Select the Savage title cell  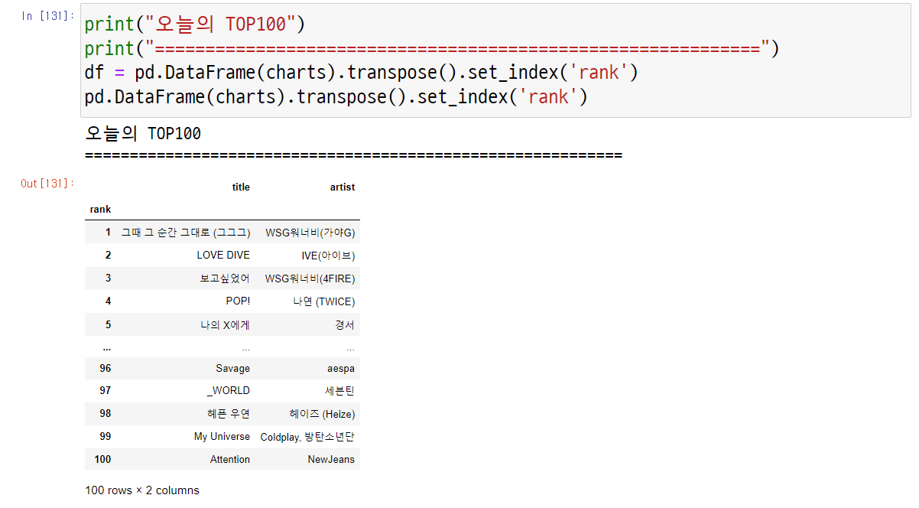[x=233, y=368]
